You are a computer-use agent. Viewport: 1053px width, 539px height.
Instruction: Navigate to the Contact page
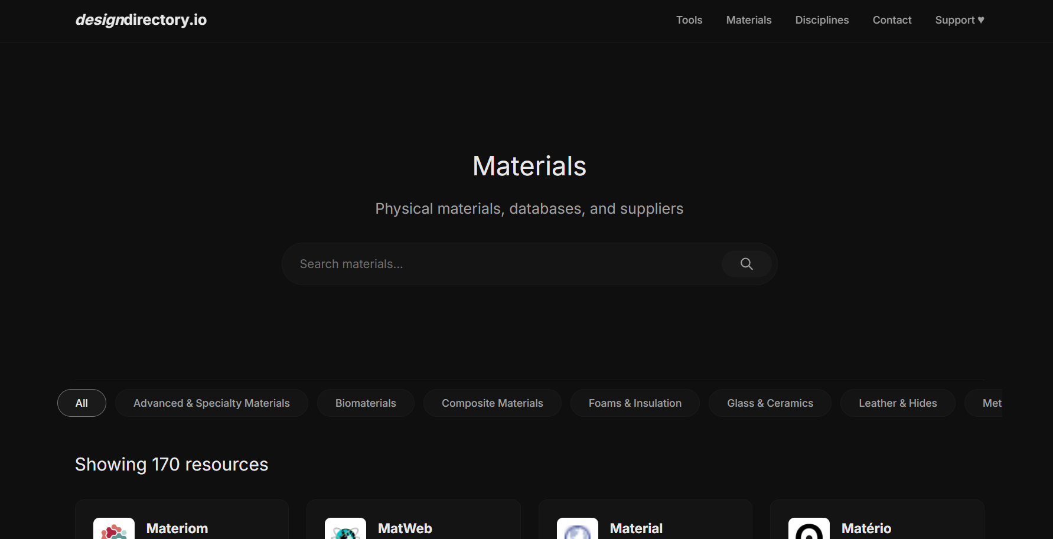[892, 19]
